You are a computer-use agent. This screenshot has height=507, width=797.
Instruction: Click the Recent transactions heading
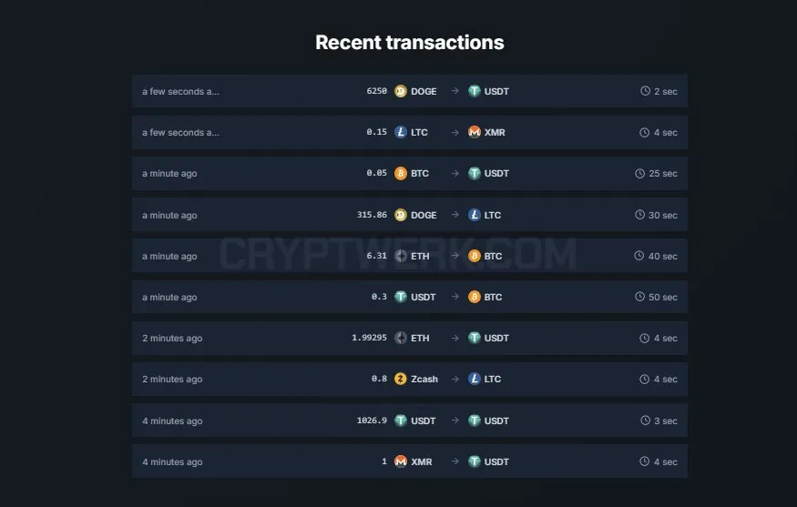coord(410,43)
